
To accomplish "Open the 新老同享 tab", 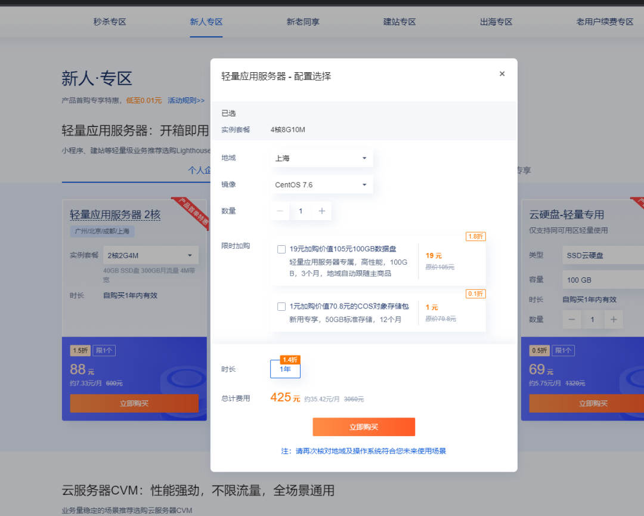I will 303,22.
